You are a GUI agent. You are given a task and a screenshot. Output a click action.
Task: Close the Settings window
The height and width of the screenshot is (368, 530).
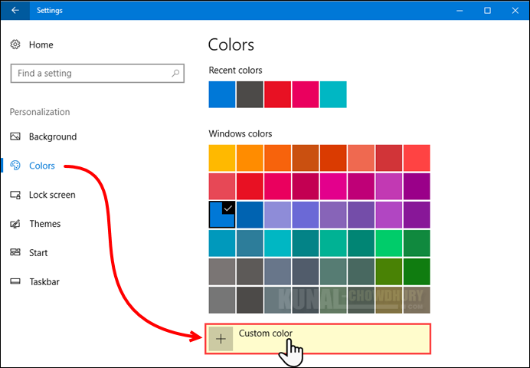[515, 11]
